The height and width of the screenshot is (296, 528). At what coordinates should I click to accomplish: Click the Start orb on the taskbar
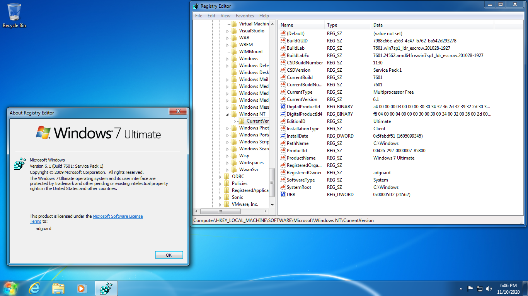[x=10, y=288]
